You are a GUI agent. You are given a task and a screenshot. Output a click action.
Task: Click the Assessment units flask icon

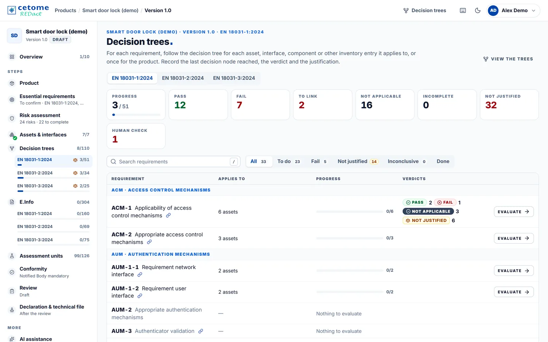12,256
